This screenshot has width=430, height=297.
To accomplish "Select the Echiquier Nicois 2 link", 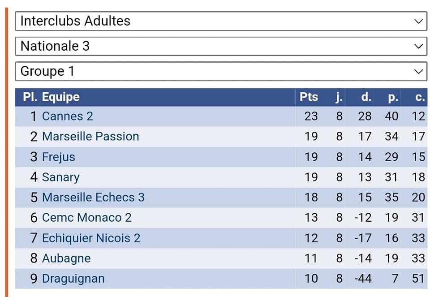I will 91,238.
